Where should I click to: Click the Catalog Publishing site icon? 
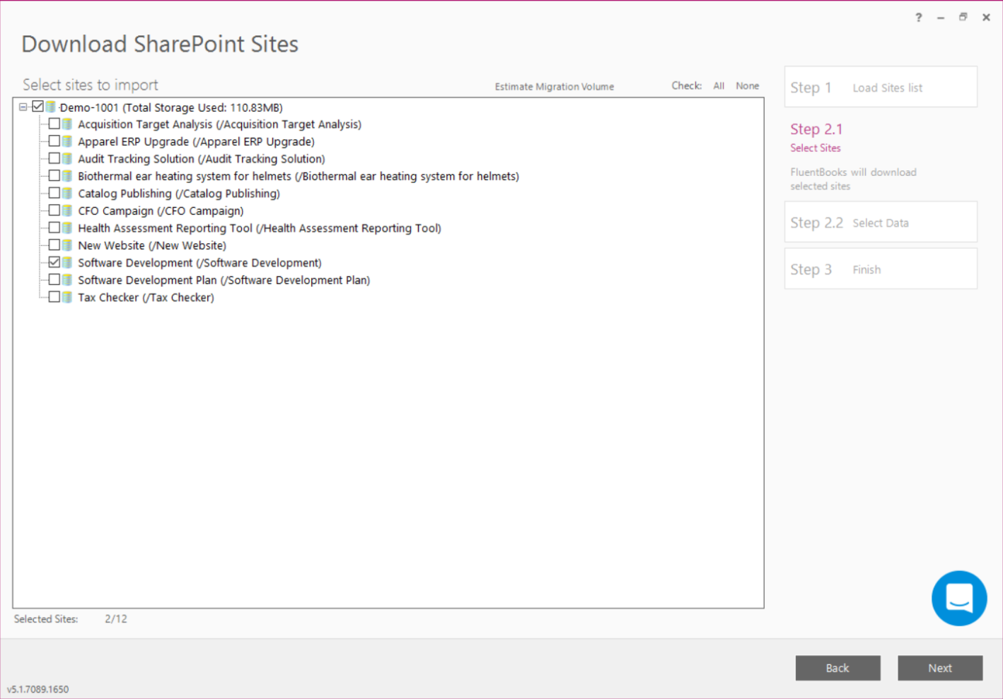tap(67, 193)
